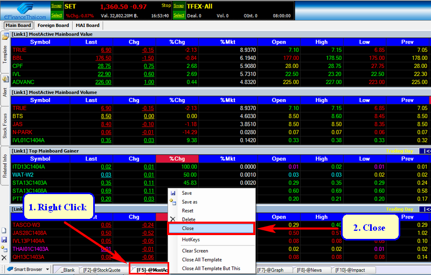The height and width of the screenshot is (275, 431).
Task: Click Swap link next to SET index
Action: point(57,6)
